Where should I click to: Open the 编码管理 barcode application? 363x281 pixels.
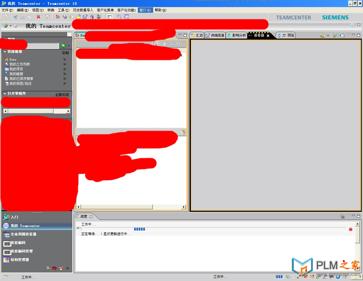[37, 251]
